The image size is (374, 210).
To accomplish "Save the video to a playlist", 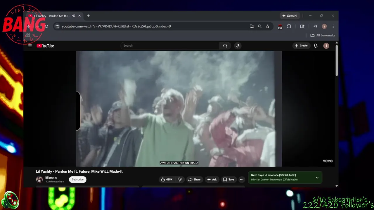I will [x=228, y=179].
